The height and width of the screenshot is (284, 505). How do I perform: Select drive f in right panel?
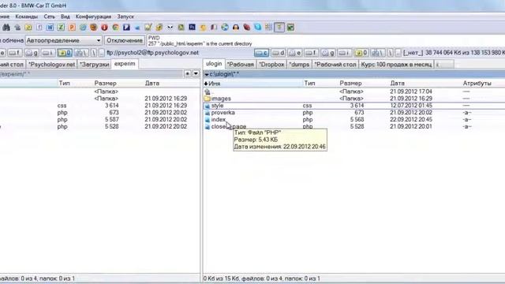pos(312,53)
